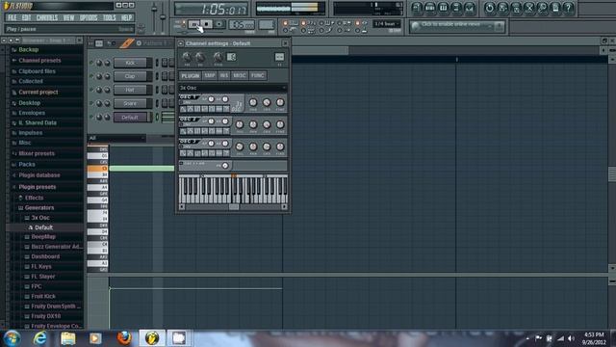Select the Hat channel button
Viewport: 616px width, 347px height.
pyautogui.click(x=130, y=90)
